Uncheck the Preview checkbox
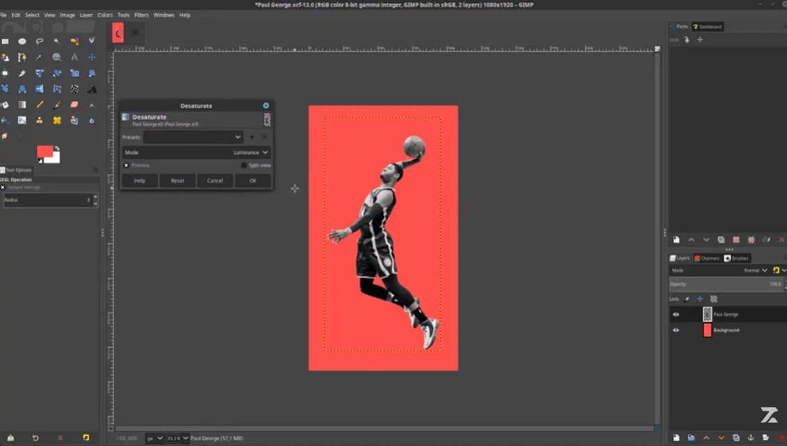 (127, 165)
